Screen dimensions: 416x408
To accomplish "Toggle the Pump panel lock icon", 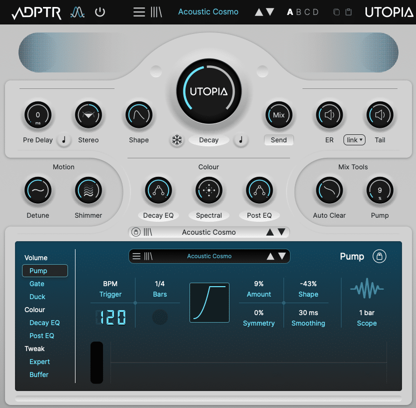I will point(379,256).
